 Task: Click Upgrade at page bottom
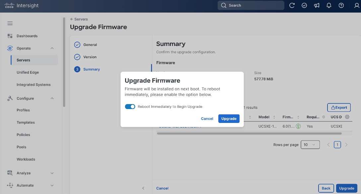(346, 188)
